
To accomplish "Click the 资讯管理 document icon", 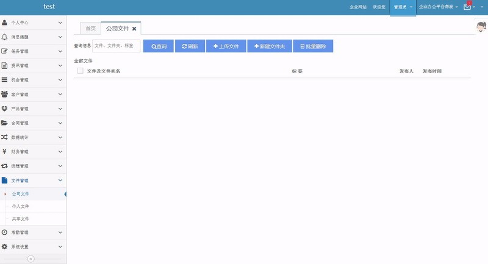I will (4, 65).
